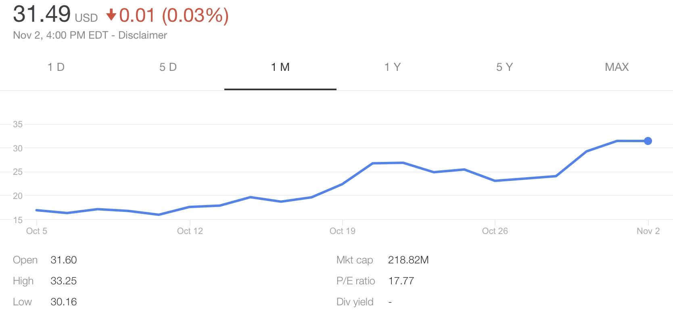Click the Nov 2 date axis label
This screenshot has width=673, height=323.
click(x=648, y=231)
